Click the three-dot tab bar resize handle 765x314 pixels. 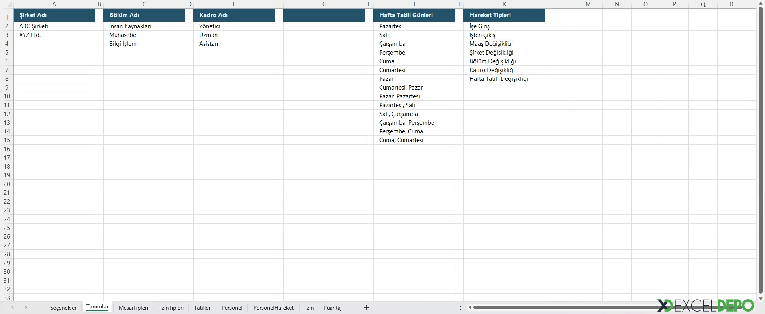[460, 308]
